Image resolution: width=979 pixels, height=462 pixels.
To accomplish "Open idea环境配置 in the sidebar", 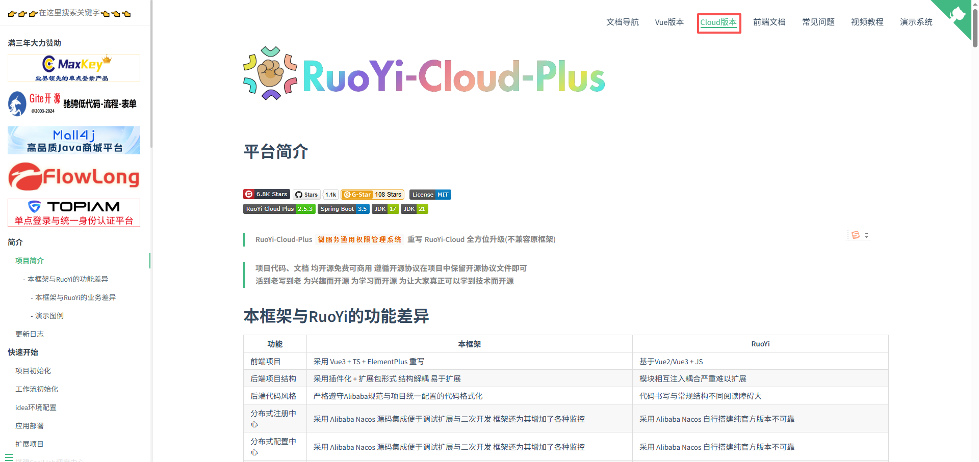I will pyautogui.click(x=36, y=407).
